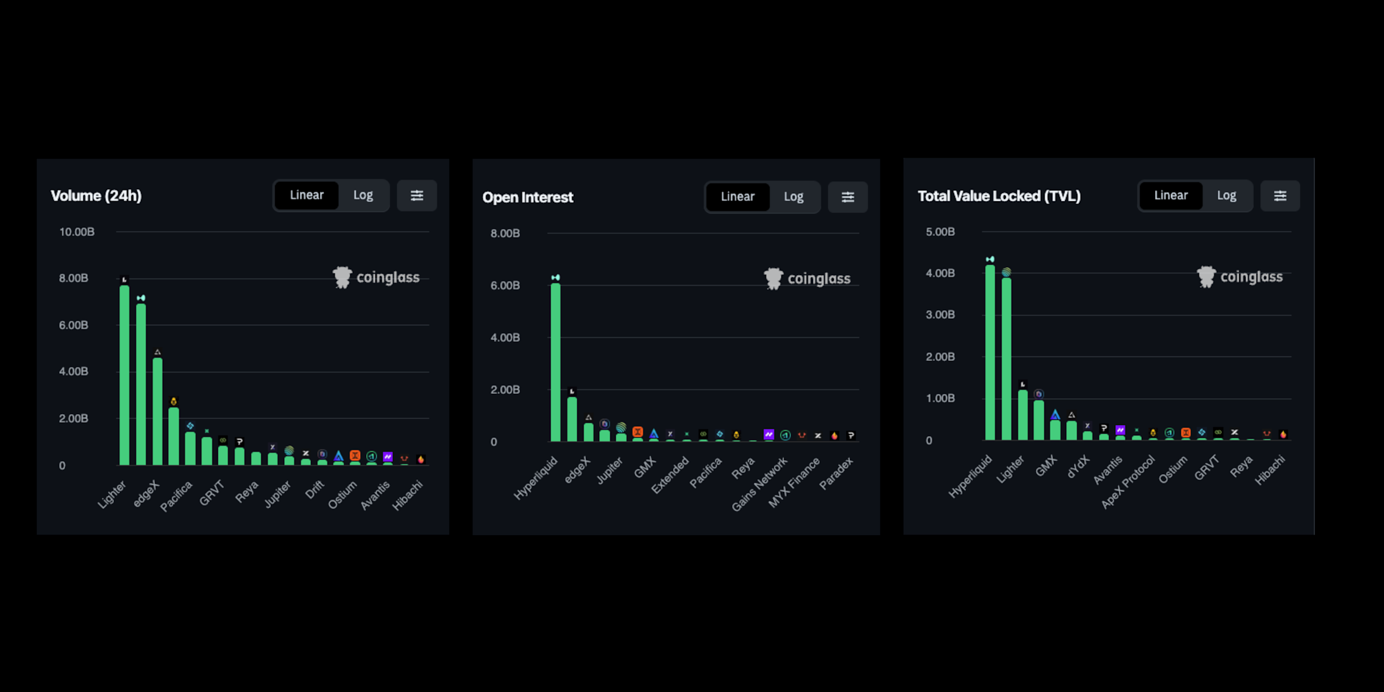
Task: Click coinglass watermark logo in Volume chart
Action: point(343,277)
